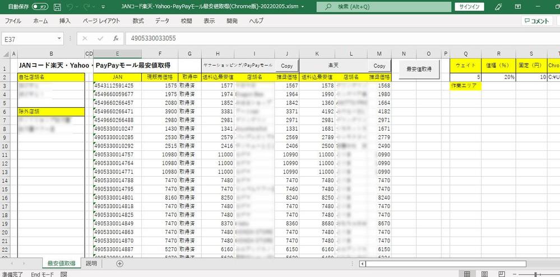The width and height of the screenshot is (560, 277).
Task: Click the コメント button
Action: 537,21
